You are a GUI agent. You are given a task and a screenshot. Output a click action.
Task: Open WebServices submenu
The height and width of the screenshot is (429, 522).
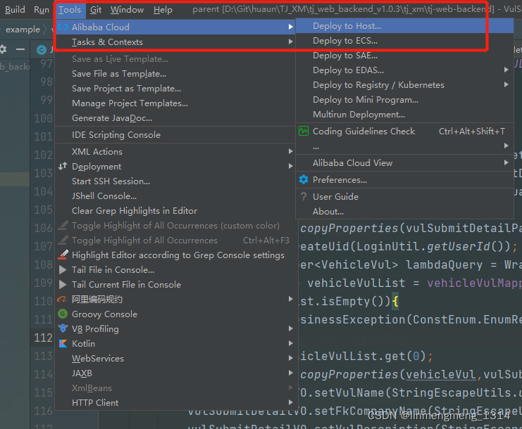pyautogui.click(x=175, y=358)
